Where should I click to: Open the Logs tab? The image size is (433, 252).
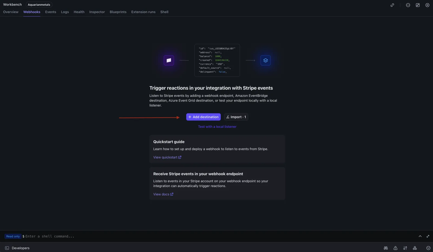click(x=65, y=12)
